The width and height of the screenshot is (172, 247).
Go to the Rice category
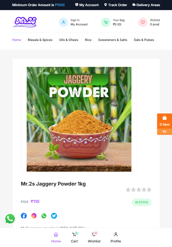tap(88, 40)
